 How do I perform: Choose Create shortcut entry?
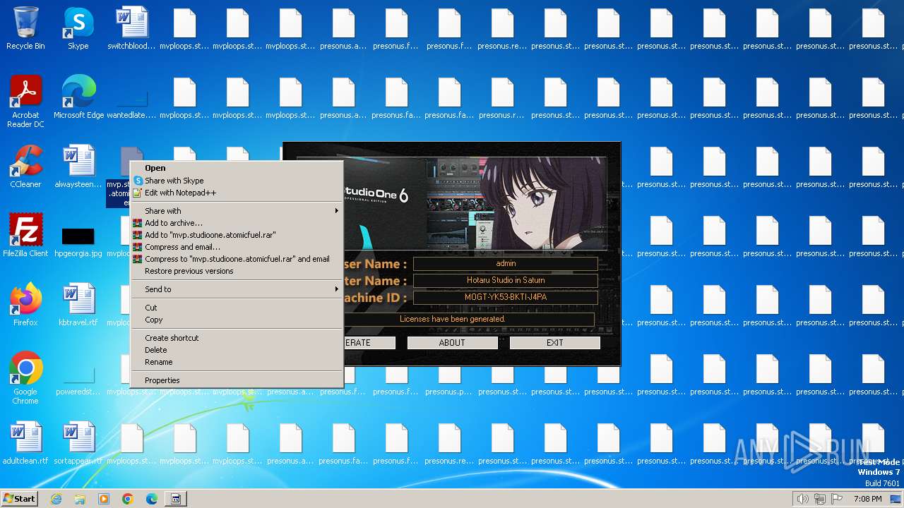click(x=237, y=338)
